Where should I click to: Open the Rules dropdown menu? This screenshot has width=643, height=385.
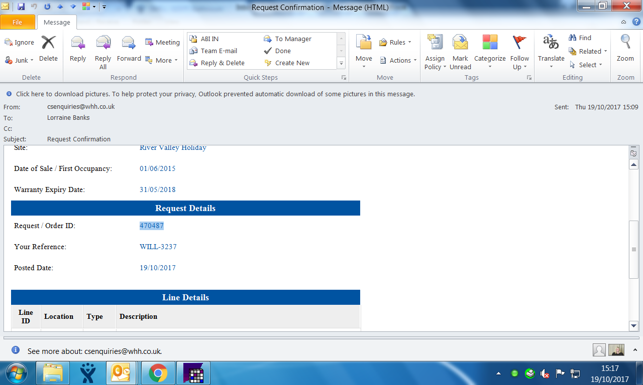click(x=395, y=43)
